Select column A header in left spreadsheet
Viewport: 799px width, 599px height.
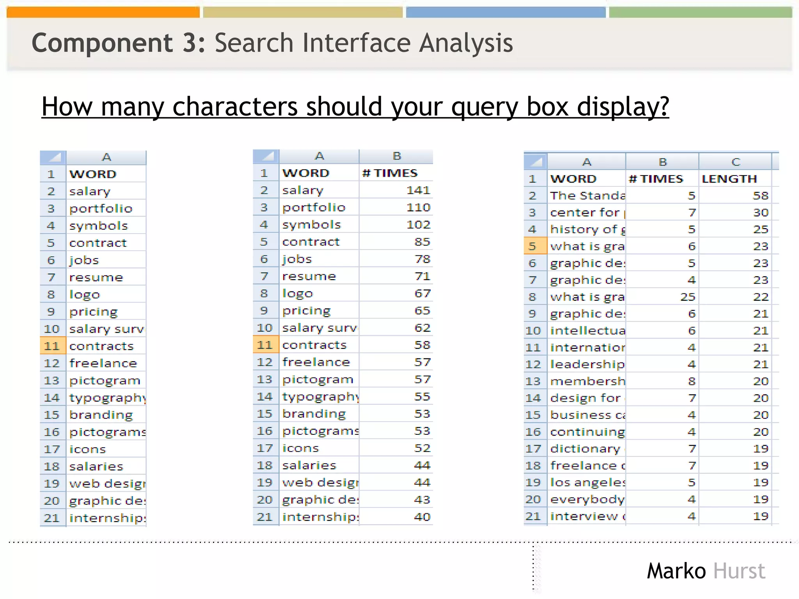pyautogui.click(x=106, y=158)
